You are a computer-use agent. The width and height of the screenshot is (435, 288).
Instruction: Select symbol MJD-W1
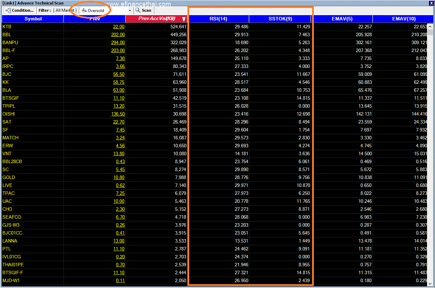coord(11,280)
